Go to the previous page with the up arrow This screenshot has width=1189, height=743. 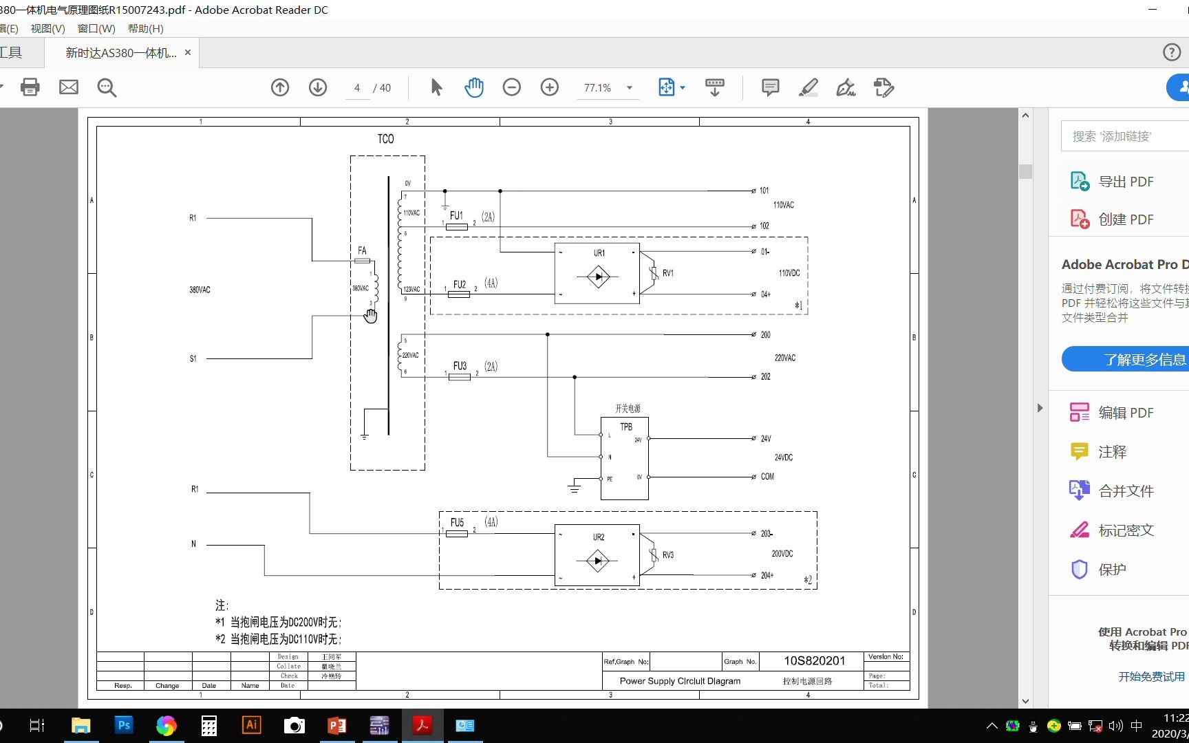click(280, 87)
